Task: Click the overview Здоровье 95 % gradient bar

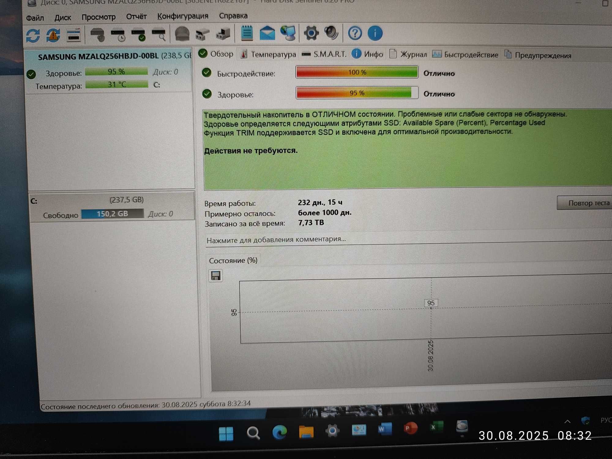Action: click(357, 93)
